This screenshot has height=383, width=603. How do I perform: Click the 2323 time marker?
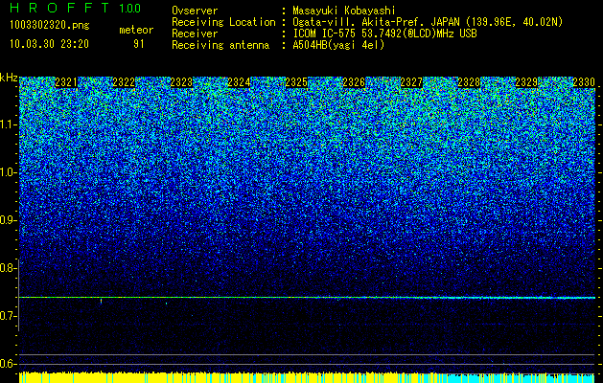tap(181, 82)
